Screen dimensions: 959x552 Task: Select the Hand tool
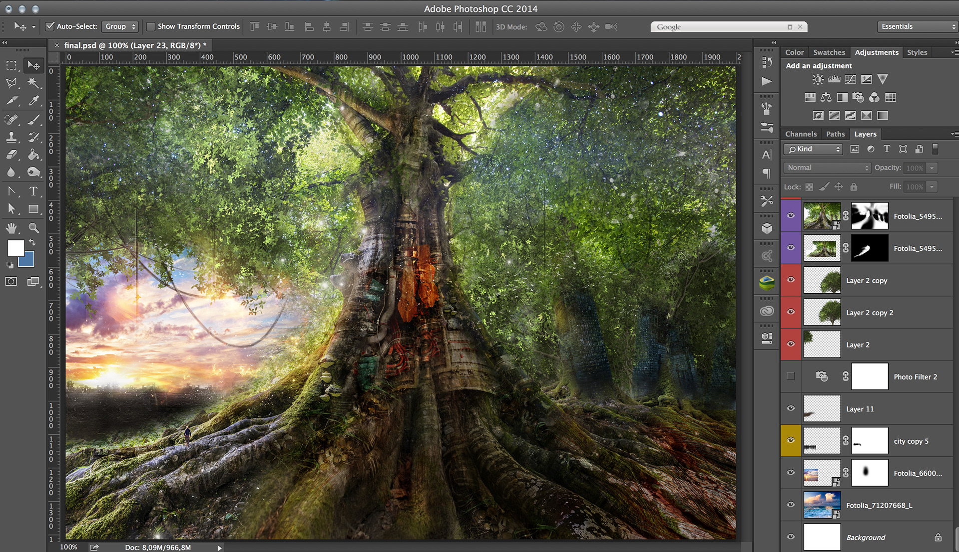11,228
